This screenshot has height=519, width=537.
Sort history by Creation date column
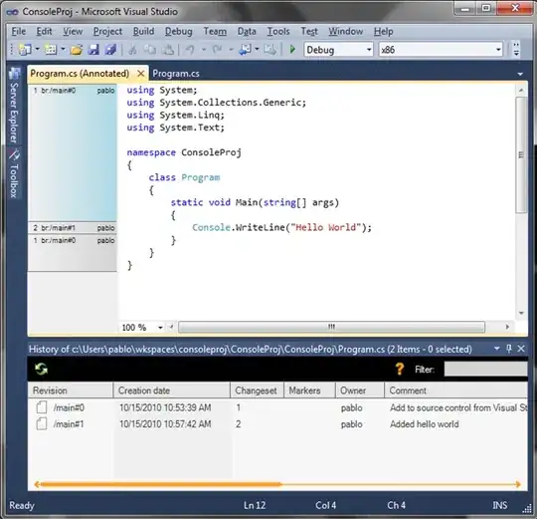tap(172, 390)
